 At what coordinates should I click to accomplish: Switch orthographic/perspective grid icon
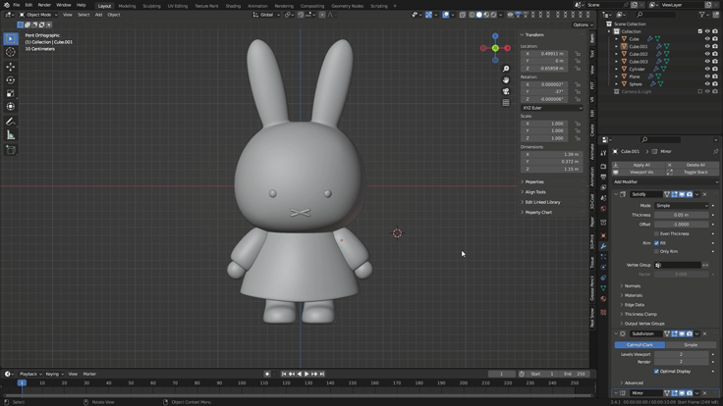(x=506, y=103)
